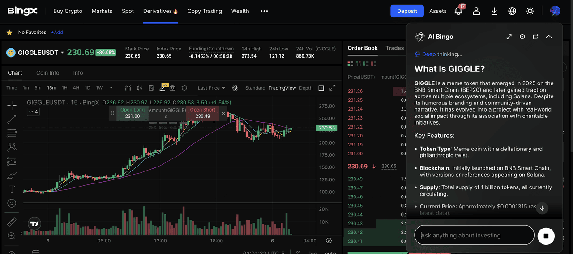Select the brush drawing tool
573x254 pixels.
[12, 175]
